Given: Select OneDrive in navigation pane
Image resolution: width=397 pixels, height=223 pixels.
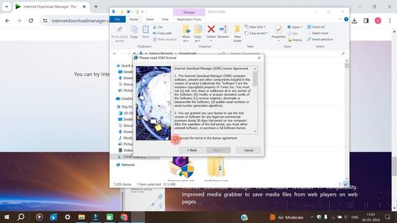Looking at the screenshot, I should coord(124,98).
